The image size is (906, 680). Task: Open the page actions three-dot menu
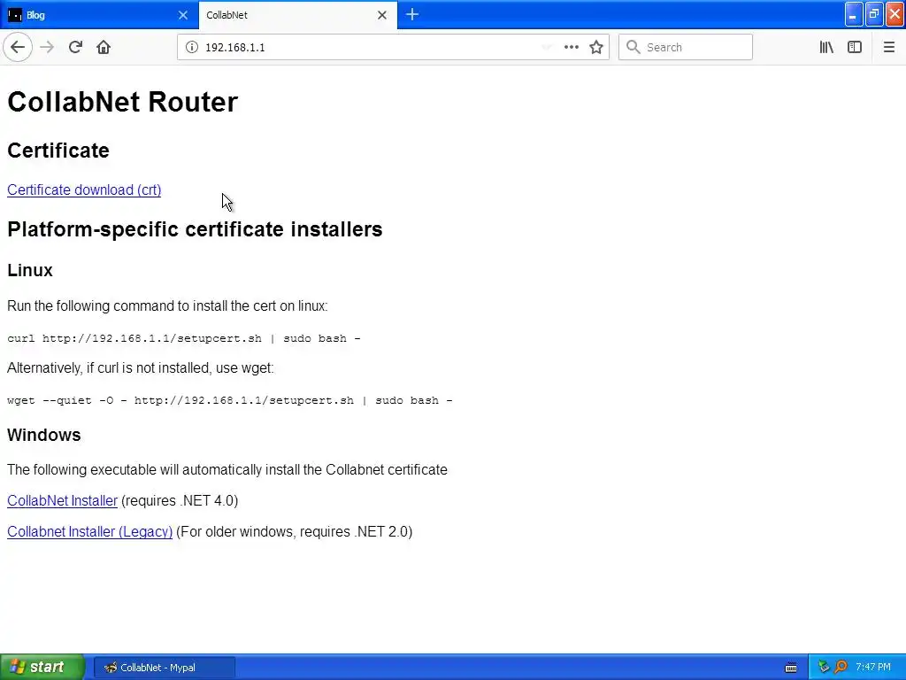[x=572, y=47]
